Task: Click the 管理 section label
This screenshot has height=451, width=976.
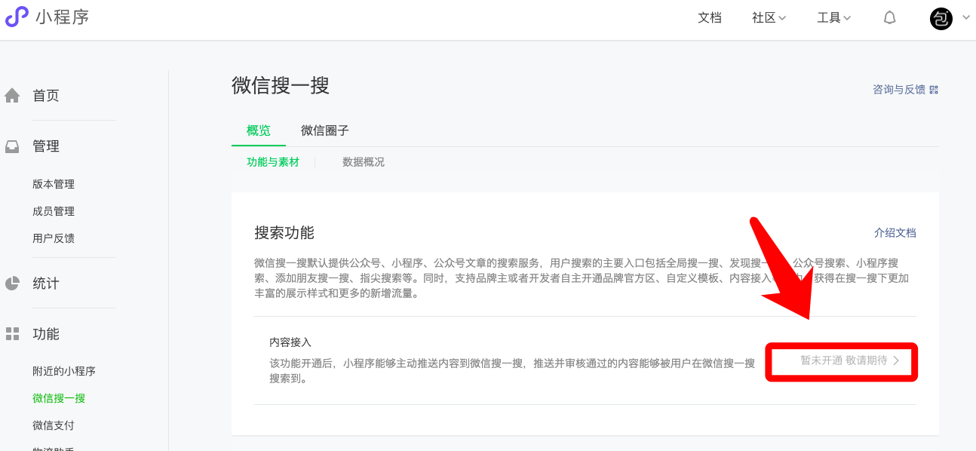Action: (46, 146)
